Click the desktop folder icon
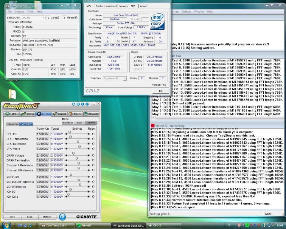The width and height of the screenshot is (286, 229). [x=12, y=95]
